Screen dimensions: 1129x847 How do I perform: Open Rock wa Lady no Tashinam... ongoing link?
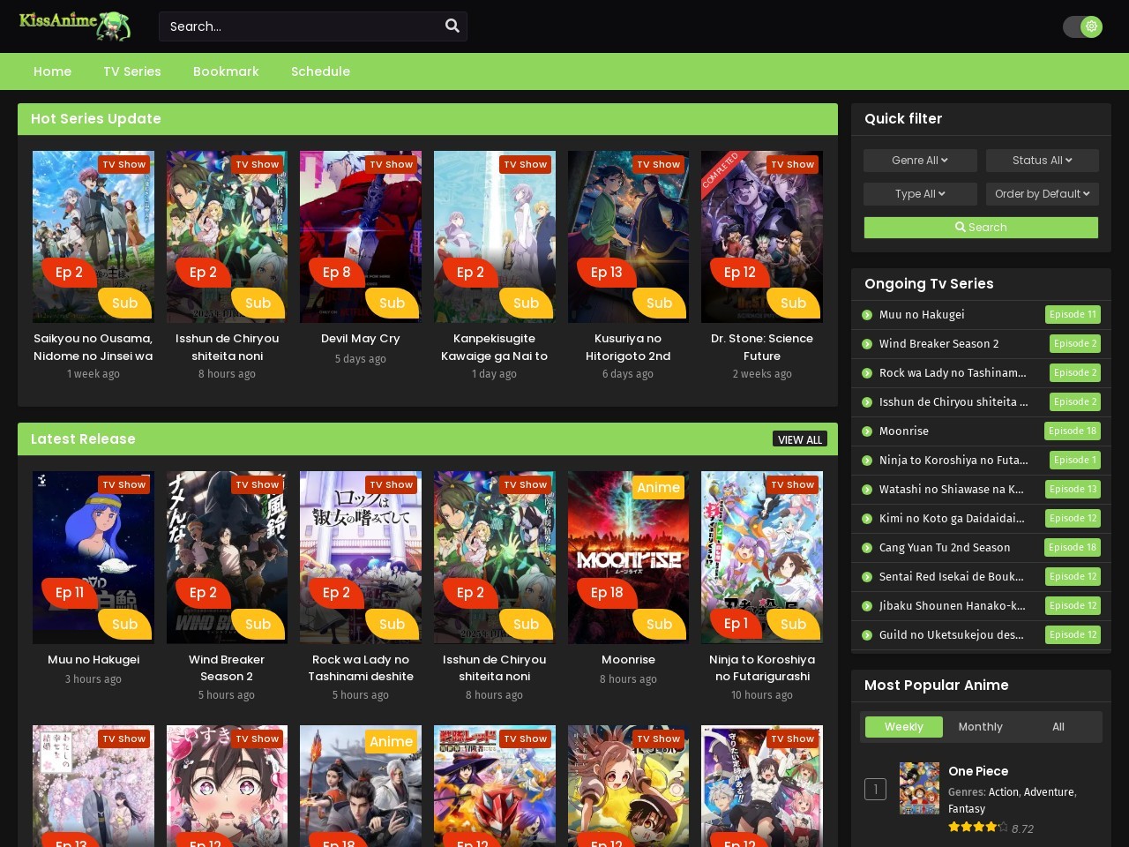pyautogui.click(x=953, y=372)
